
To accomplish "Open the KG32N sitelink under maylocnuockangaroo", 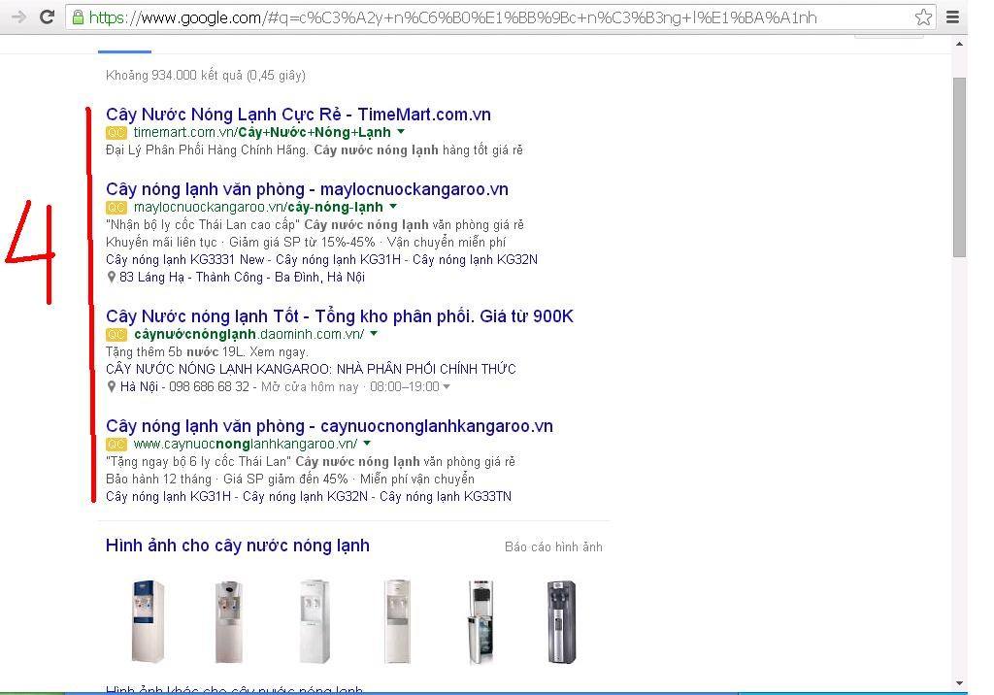I will point(475,259).
